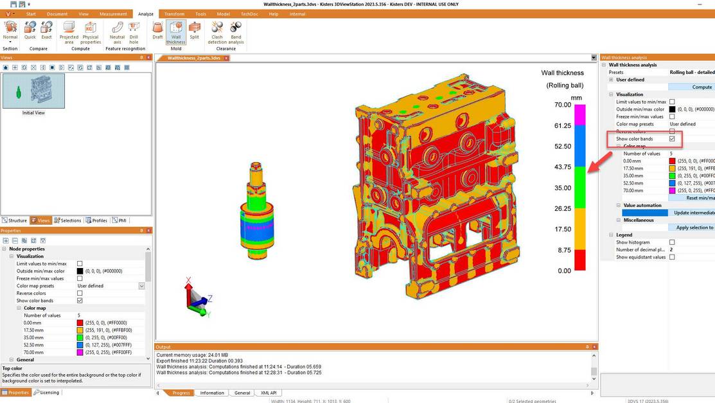Collapse Visualization section in Properties panel
Screen dimensions: 715x403
12,256
